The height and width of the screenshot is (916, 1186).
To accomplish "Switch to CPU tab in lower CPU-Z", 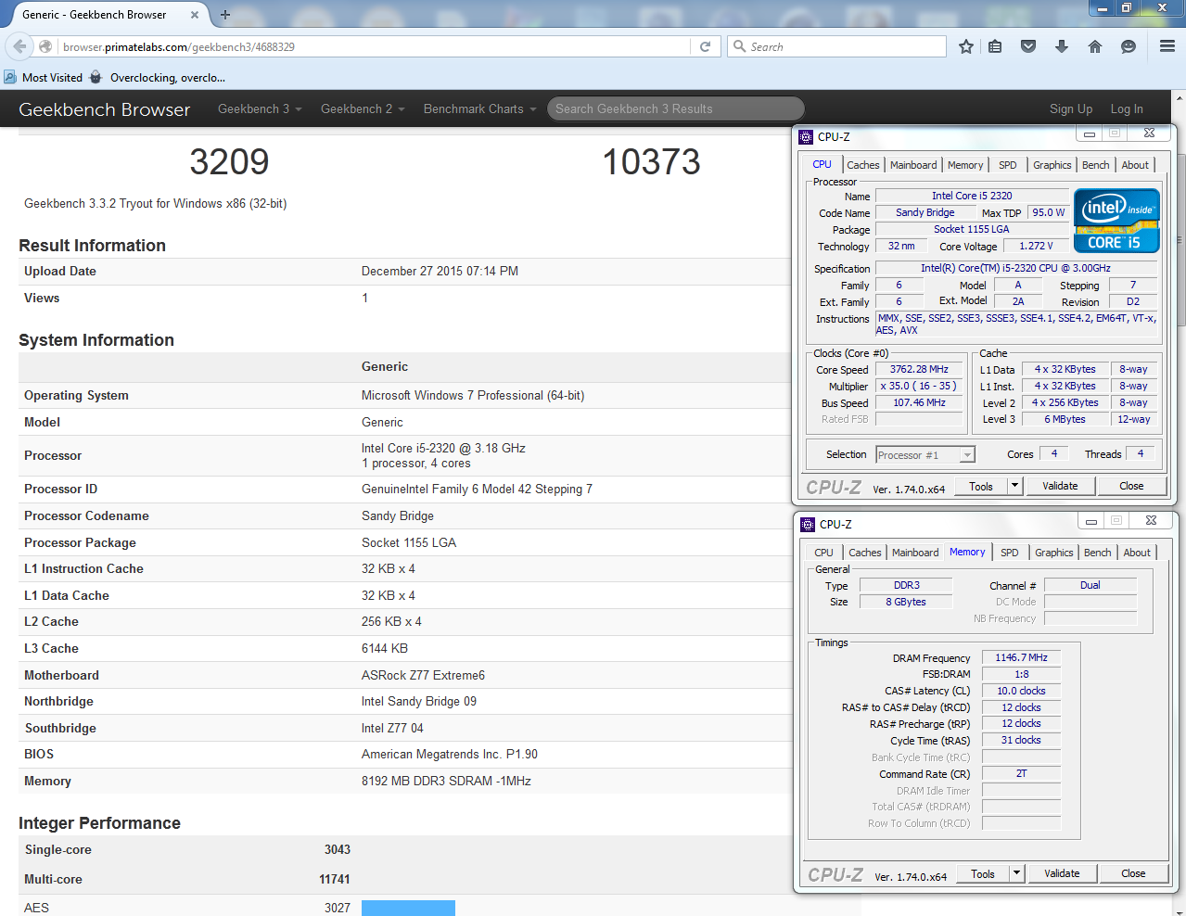I will pos(824,553).
